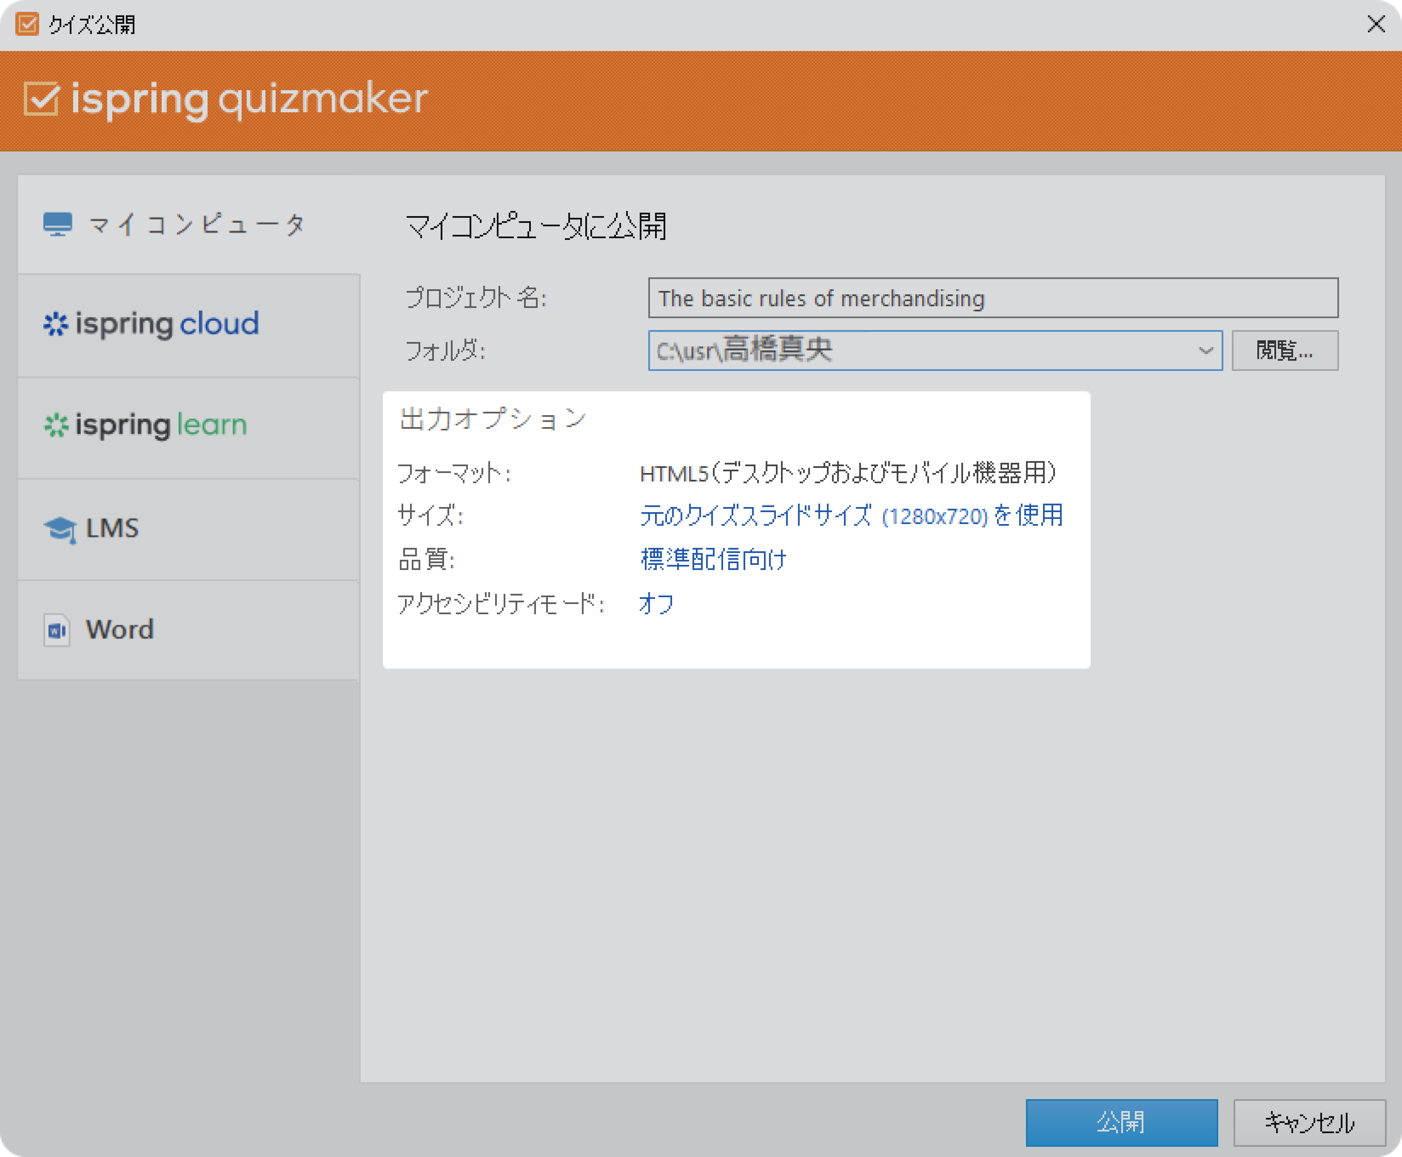The image size is (1402, 1157).
Task: Select the Word export tab
Action: tap(188, 630)
